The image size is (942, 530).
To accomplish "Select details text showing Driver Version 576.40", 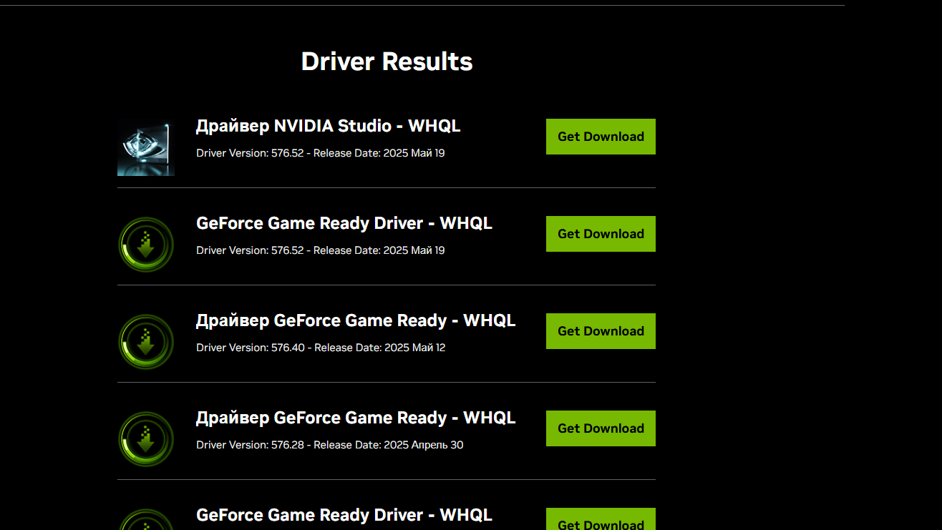I will point(321,348).
